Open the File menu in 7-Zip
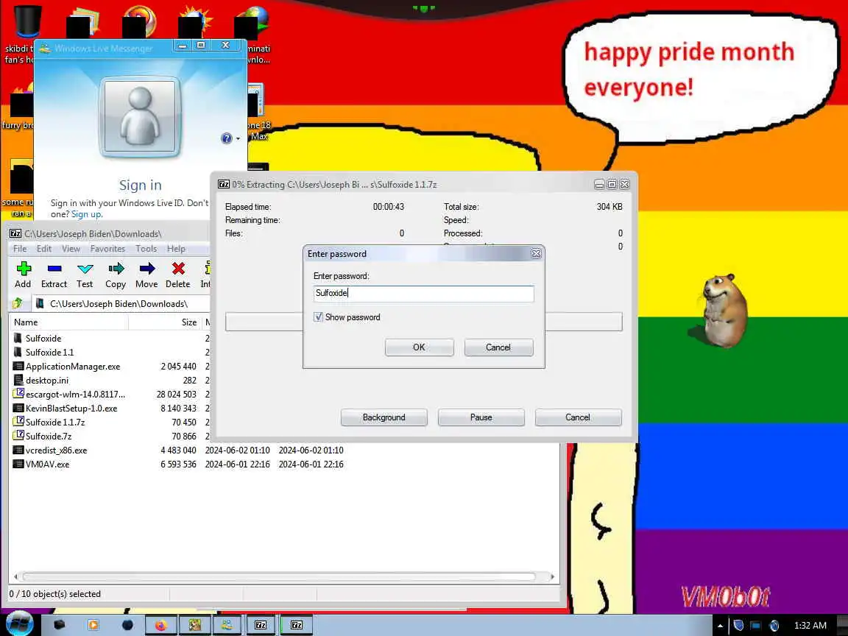This screenshot has width=848, height=636. pos(20,249)
